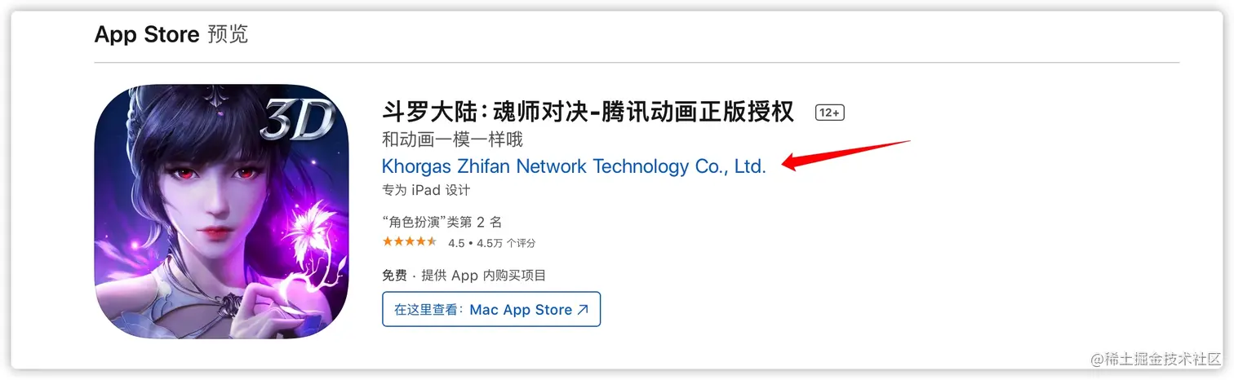1234x380 pixels.
Task: Click the 稀土掘金技术社区 watermark logo
Action: 1151,359
